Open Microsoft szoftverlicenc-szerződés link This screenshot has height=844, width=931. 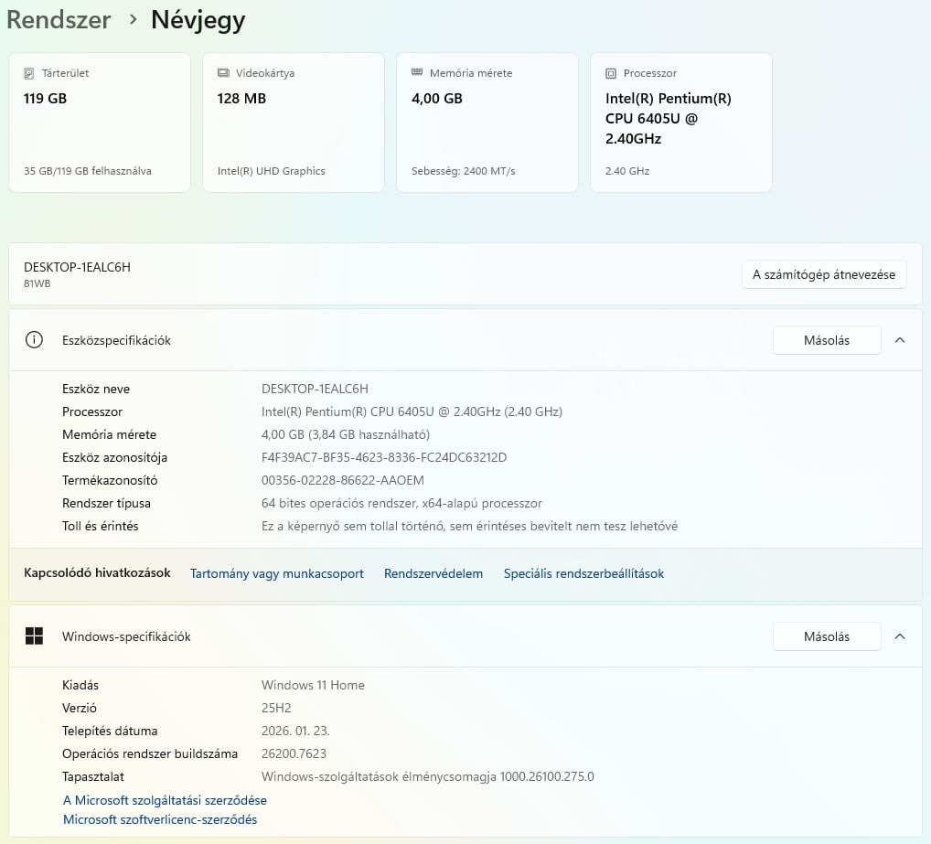coord(160,819)
